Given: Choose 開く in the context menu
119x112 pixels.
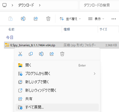Looking at the screenshot, I should pyautogui.click(x=57, y=65).
